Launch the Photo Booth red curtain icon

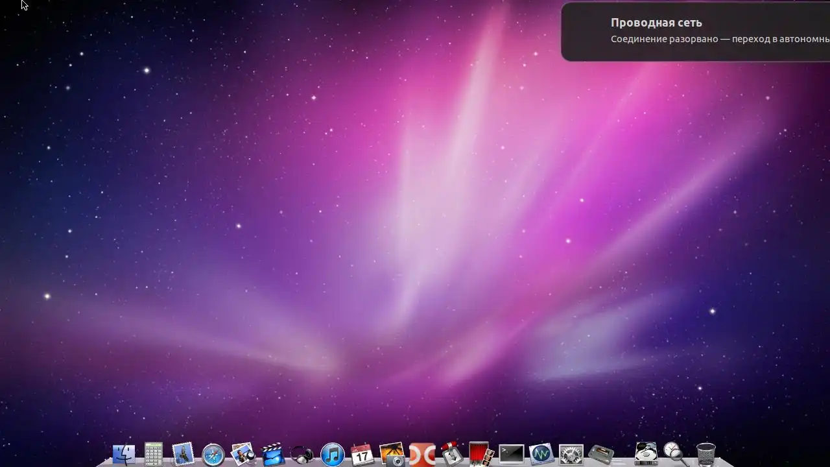(481, 454)
